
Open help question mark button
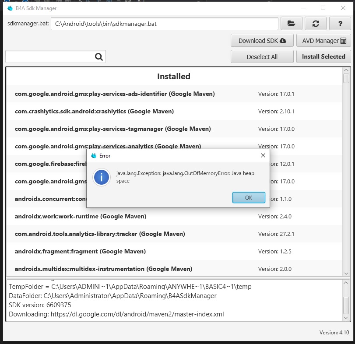point(340,24)
